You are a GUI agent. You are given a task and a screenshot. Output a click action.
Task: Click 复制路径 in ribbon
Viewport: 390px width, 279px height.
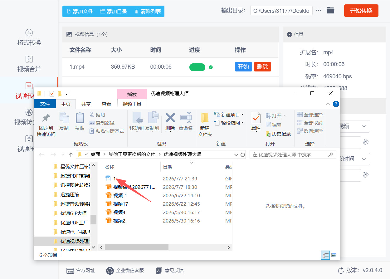[x=102, y=123]
